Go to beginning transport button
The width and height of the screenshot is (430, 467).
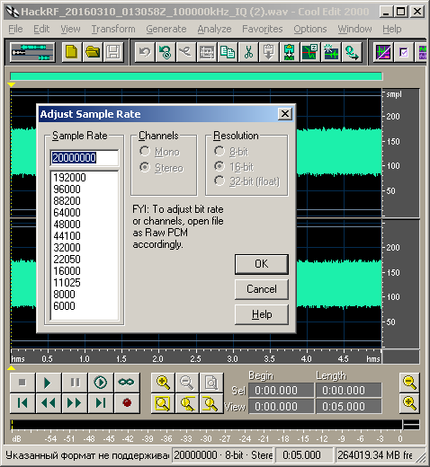click(22, 403)
